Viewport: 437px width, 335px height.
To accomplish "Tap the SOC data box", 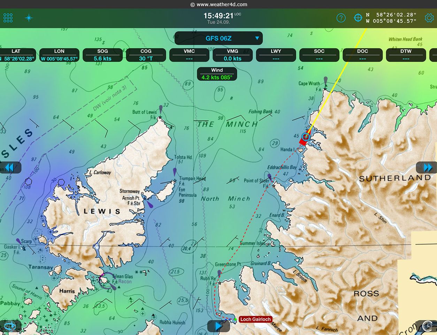I will 319,55.
